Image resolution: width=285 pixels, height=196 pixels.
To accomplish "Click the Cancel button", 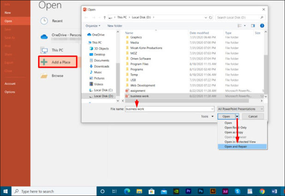I will click(x=253, y=117).
